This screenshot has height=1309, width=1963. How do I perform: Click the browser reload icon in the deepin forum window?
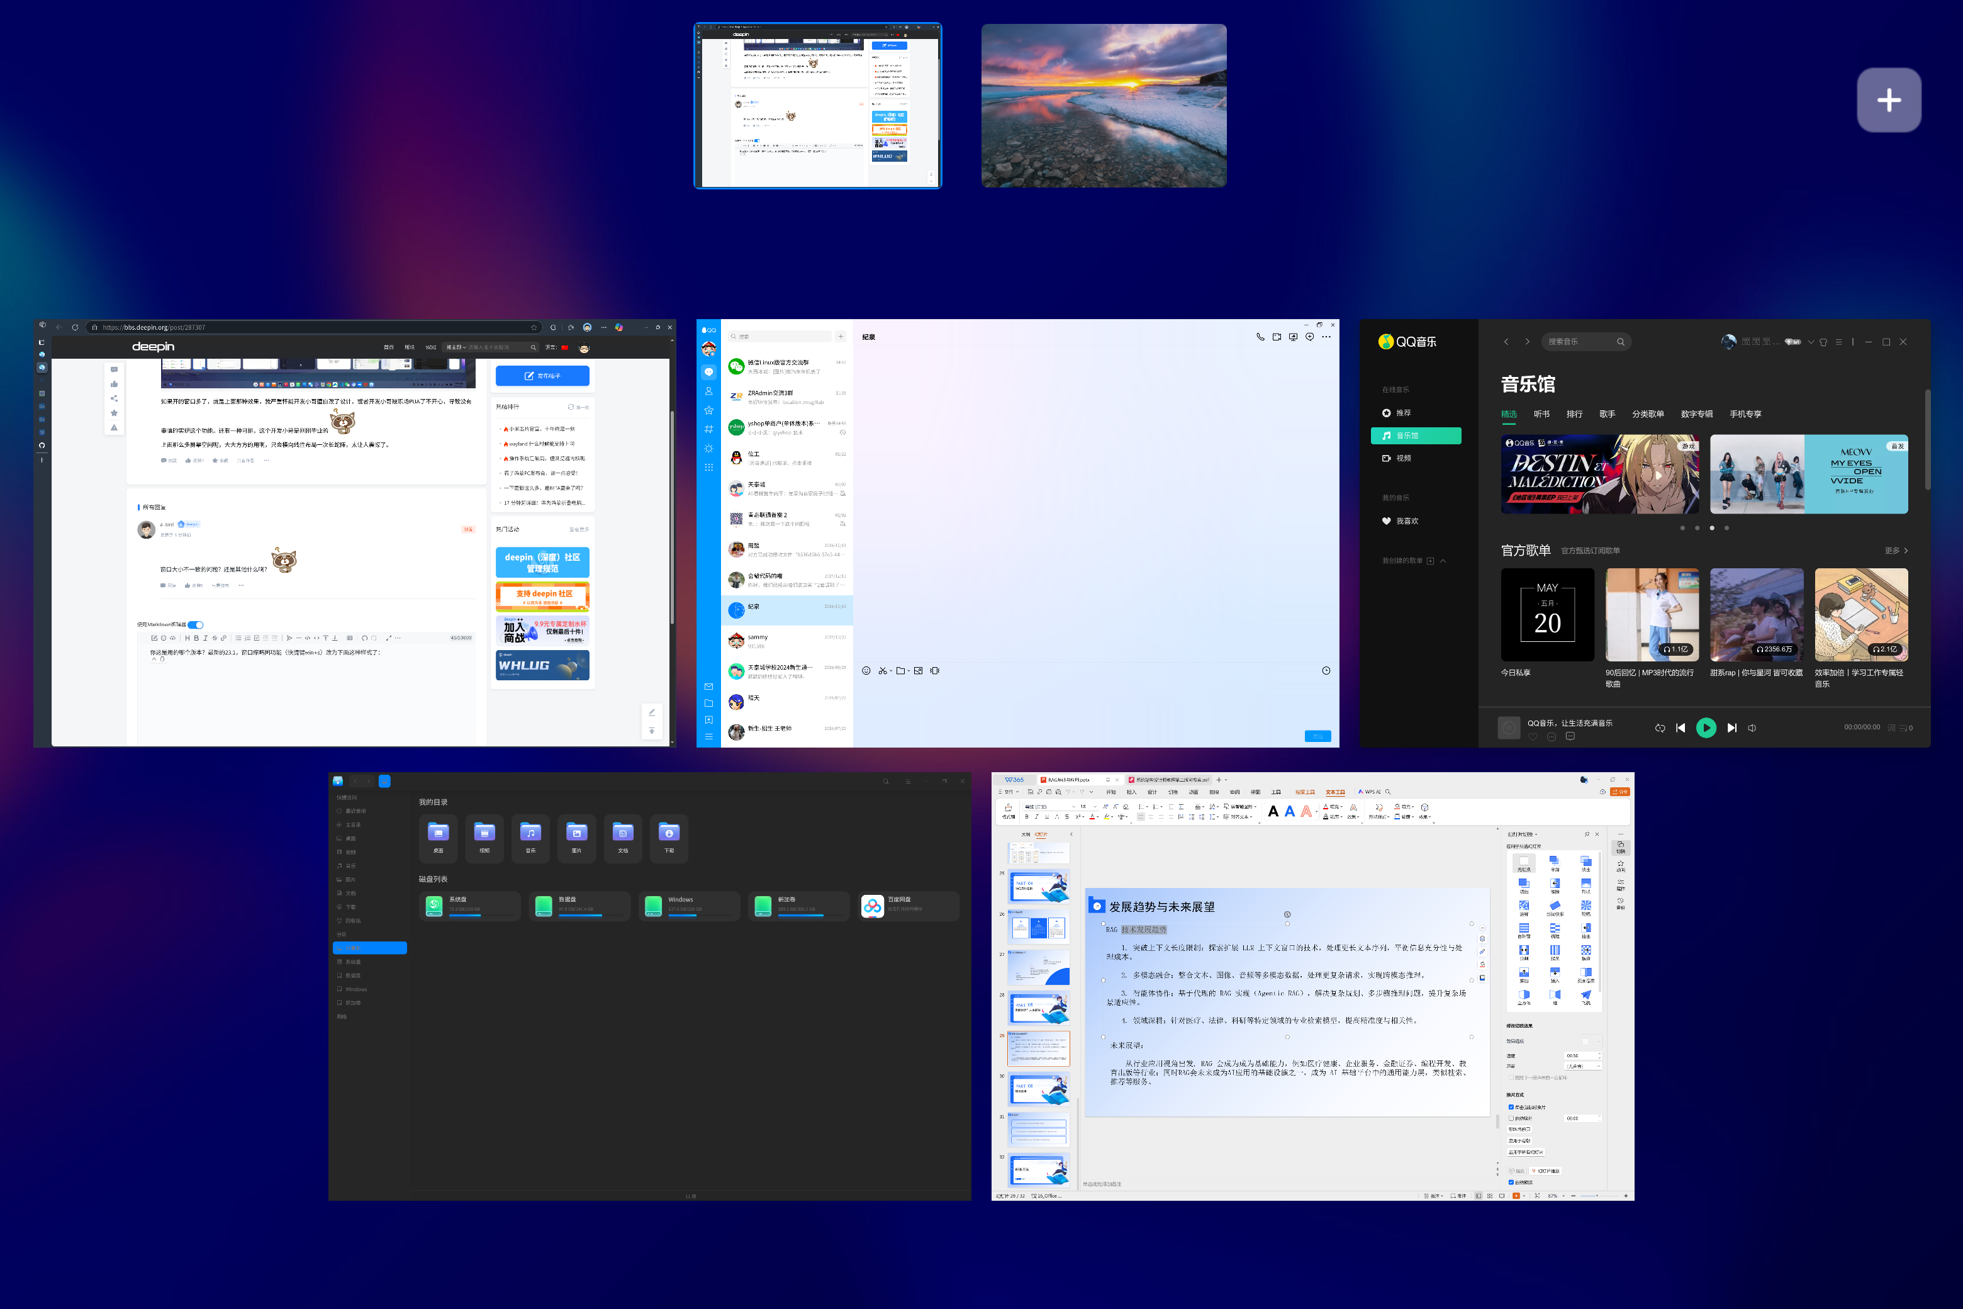[75, 327]
